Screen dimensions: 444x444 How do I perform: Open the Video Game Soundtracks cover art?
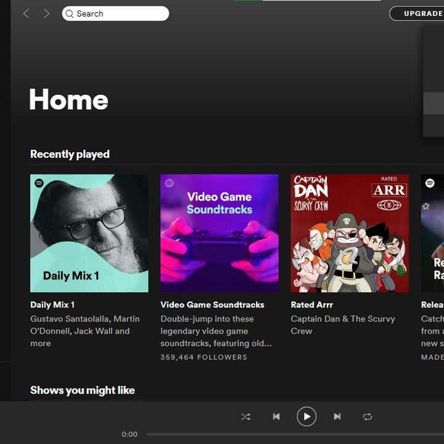[220, 233]
